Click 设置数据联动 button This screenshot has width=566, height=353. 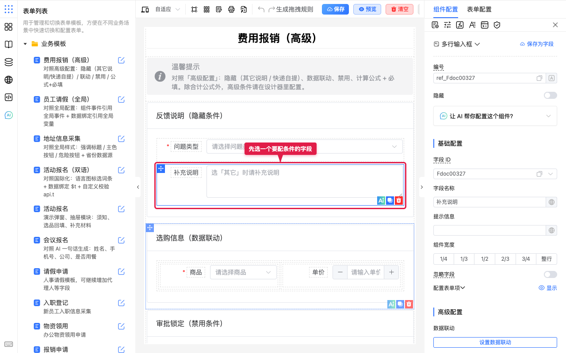pos(495,342)
